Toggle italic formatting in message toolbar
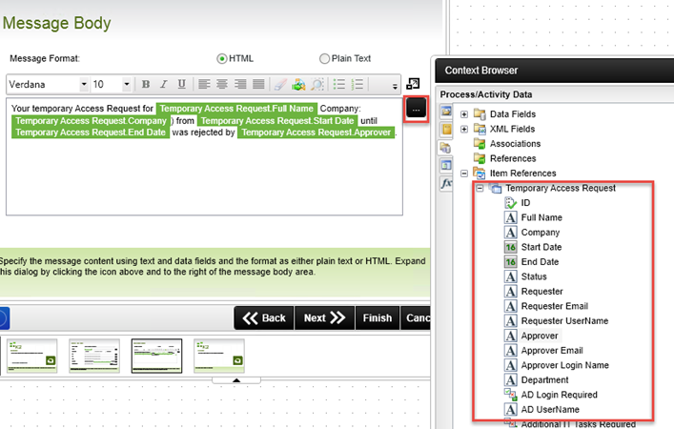The image size is (674, 429). pyautogui.click(x=164, y=85)
